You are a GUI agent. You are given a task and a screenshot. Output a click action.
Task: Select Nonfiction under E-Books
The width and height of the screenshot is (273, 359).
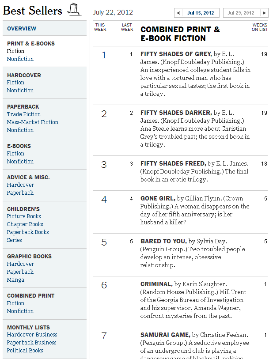point(20,162)
